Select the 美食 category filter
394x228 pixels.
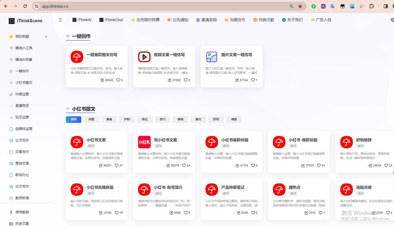click(109, 119)
